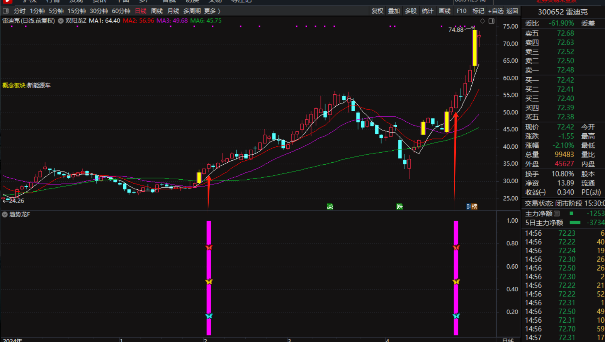Image resolution: width=605 pixels, height=342 pixels.
Task: Open the 趋势龙F indicator dropdown arrow
Action: (x=5, y=214)
